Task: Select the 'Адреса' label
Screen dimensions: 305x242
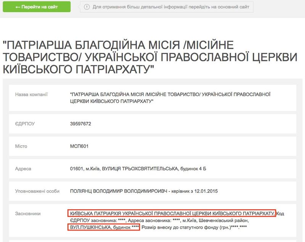Action: pos(23,169)
